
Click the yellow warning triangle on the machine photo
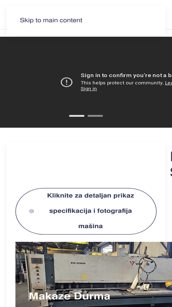pos(84,276)
